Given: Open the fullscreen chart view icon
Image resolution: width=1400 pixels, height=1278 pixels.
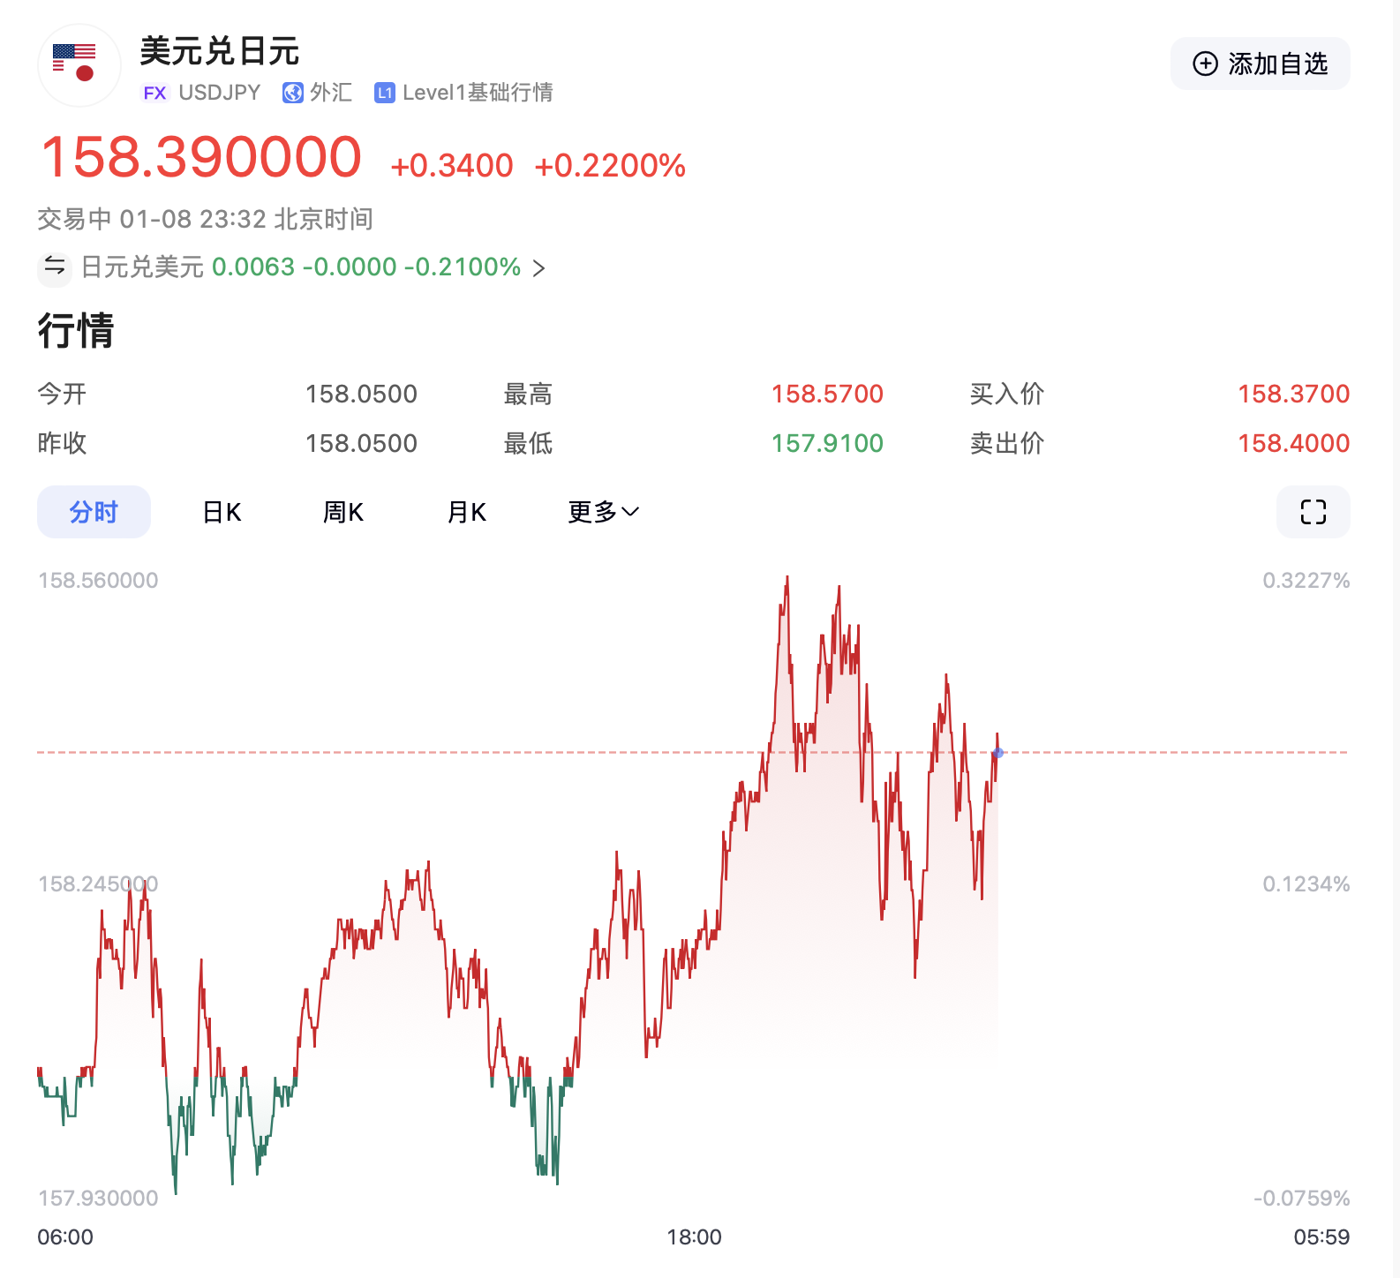Looking at the screenshot, I should [1313, 512].
